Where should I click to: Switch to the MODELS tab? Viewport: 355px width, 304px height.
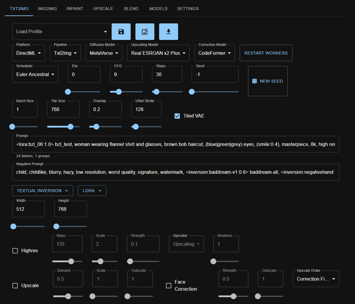158,8
